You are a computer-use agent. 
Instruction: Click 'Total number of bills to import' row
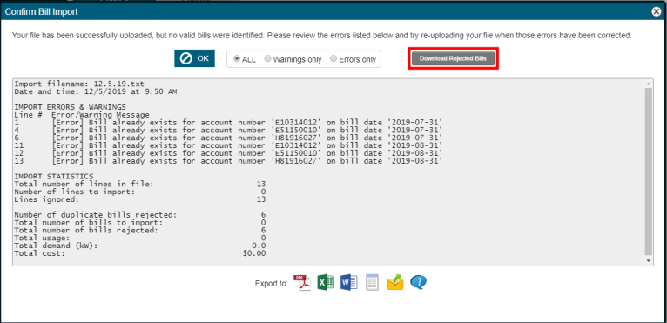(x=140, y=223)
